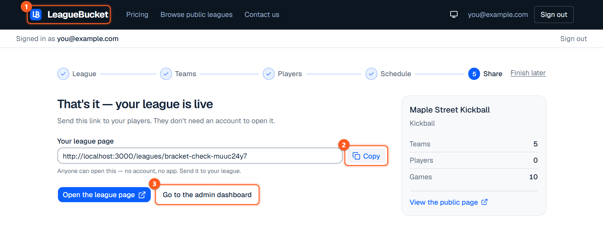
Task: Click the step 5 Share circle
Action: [x=474, y=74]
